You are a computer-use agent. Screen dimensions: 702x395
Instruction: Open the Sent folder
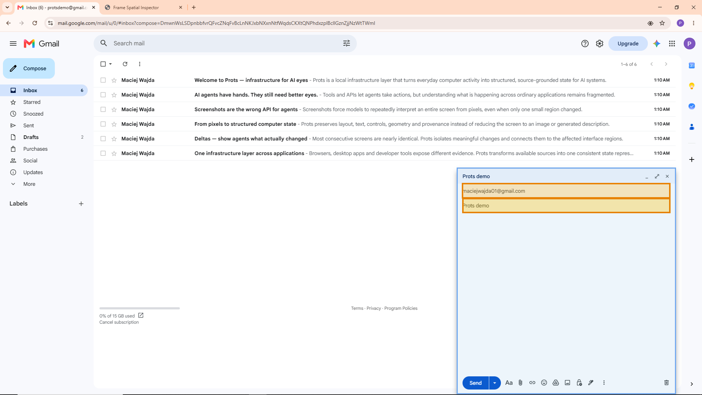point(44,125)
